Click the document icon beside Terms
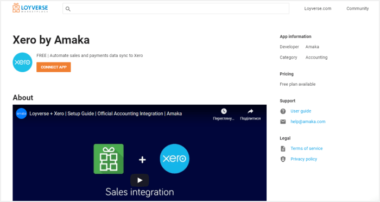This screenshot has width=380, height=202. coord(283,148)
